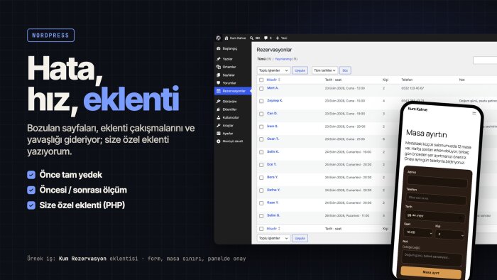Viewport: 497px width, 280px height.
Task: Open Ortamlar media icon in sidebar
Action: [219, 67]
